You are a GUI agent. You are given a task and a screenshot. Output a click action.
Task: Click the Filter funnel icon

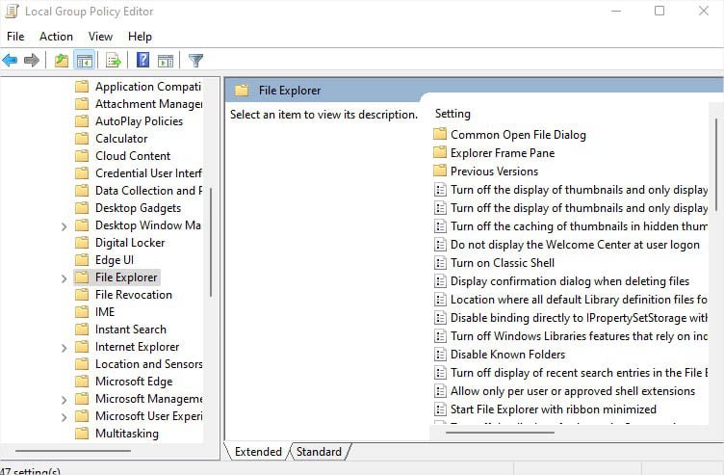(x=195, y=60)
